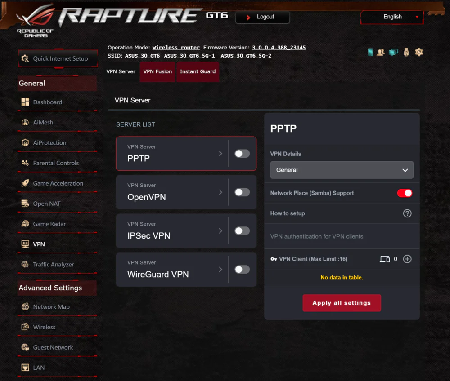Viewport: 450px width, 381px height.
Task: Click the Open NAT sidebar icon
Action: pos(25,204)
